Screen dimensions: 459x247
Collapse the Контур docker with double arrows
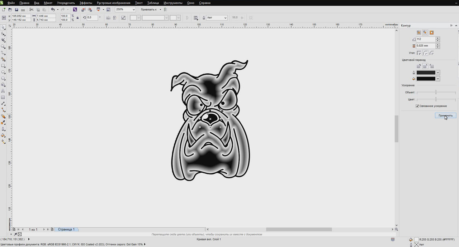tap(451, 26)
